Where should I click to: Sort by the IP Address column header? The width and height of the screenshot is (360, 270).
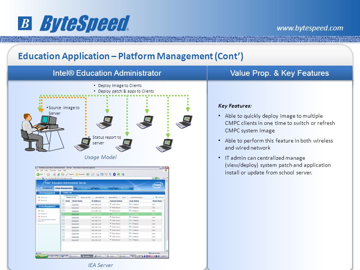pyautogui.click(x=96, y=201)
